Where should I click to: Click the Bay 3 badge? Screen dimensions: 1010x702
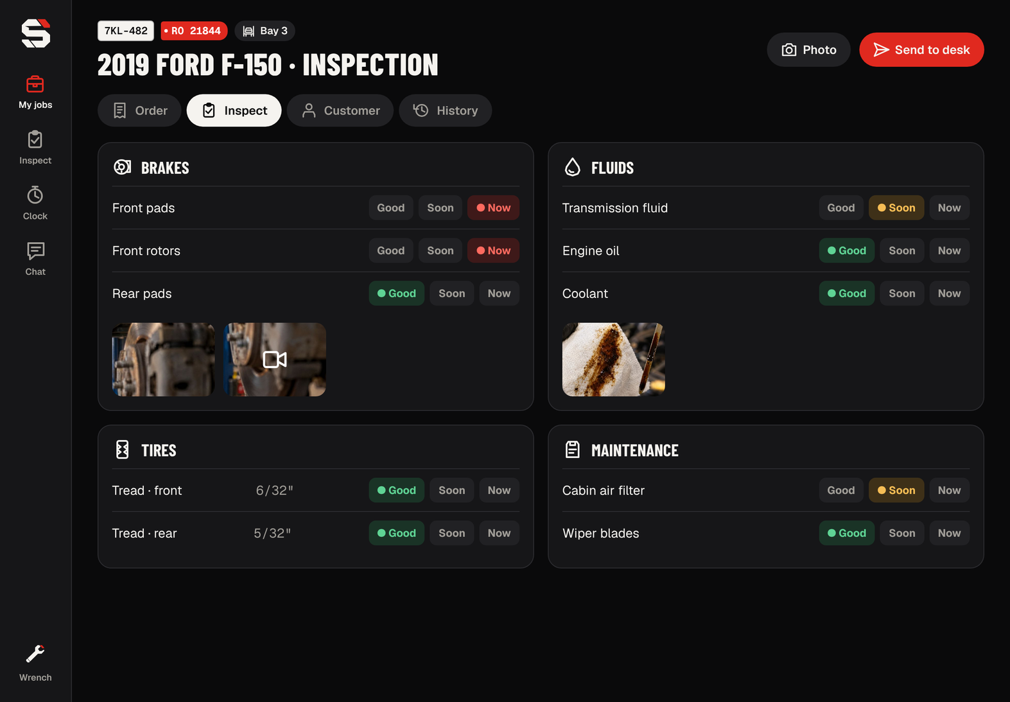(265, 31)
